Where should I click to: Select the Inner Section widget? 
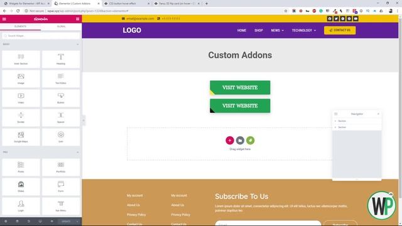21,60
